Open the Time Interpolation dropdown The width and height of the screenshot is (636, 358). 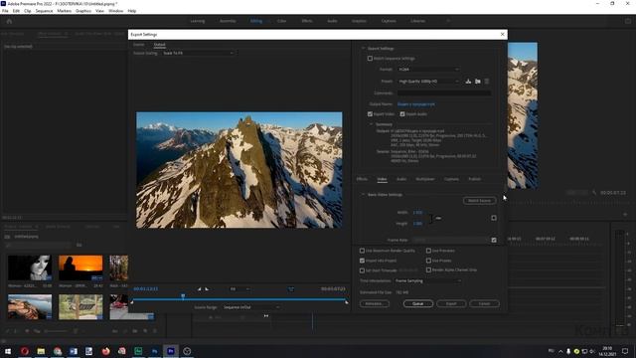coord(428,280)
